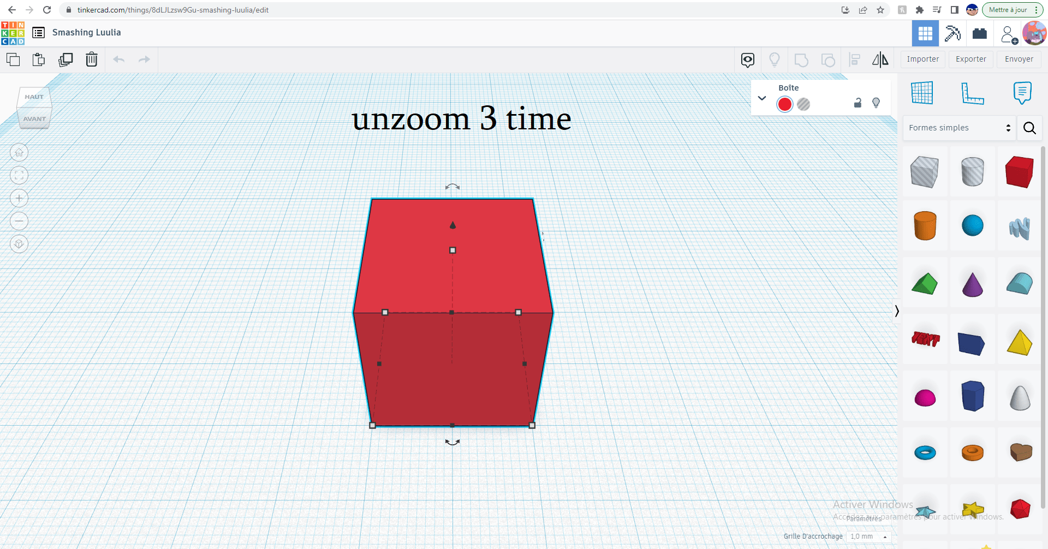Click the Paste icon
Screen dimensions: 1048x549
[39, 59]
